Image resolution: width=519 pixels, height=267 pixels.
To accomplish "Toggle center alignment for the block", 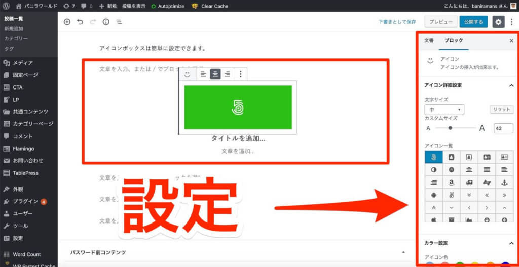I will 215,74.
